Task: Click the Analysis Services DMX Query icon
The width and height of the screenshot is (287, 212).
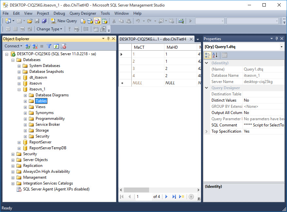Action: click(97, 21)
